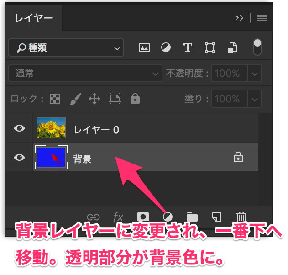Select the 背景 layer name
288x275 pixels.
coord(82,159)
